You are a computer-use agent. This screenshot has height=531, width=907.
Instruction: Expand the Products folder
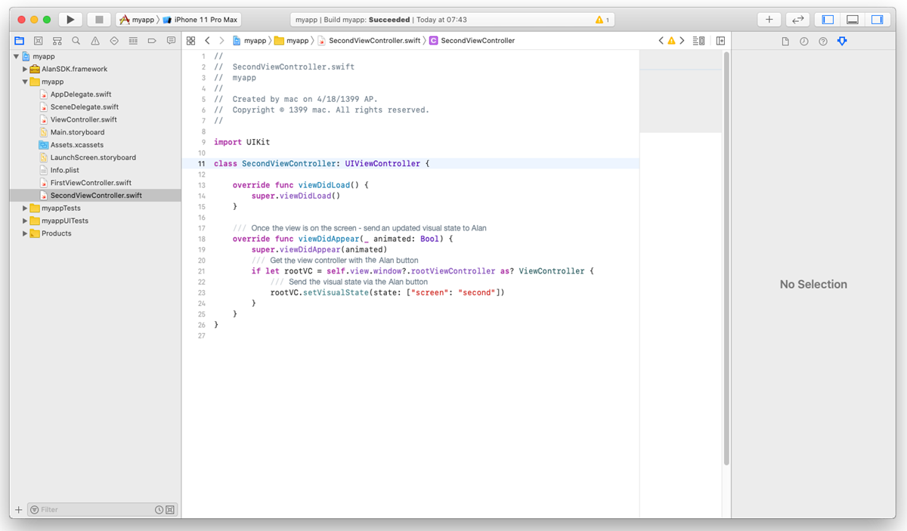[25, 233]
